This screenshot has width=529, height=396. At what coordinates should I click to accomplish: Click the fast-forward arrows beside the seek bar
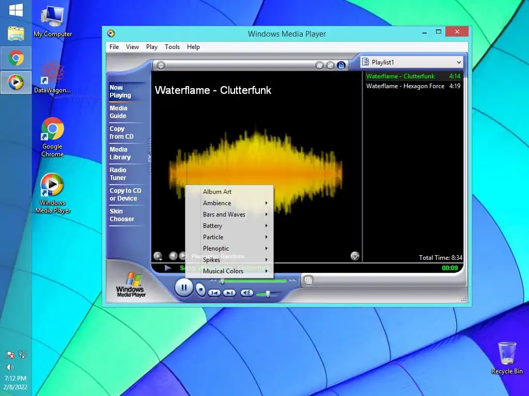(292, 280)
